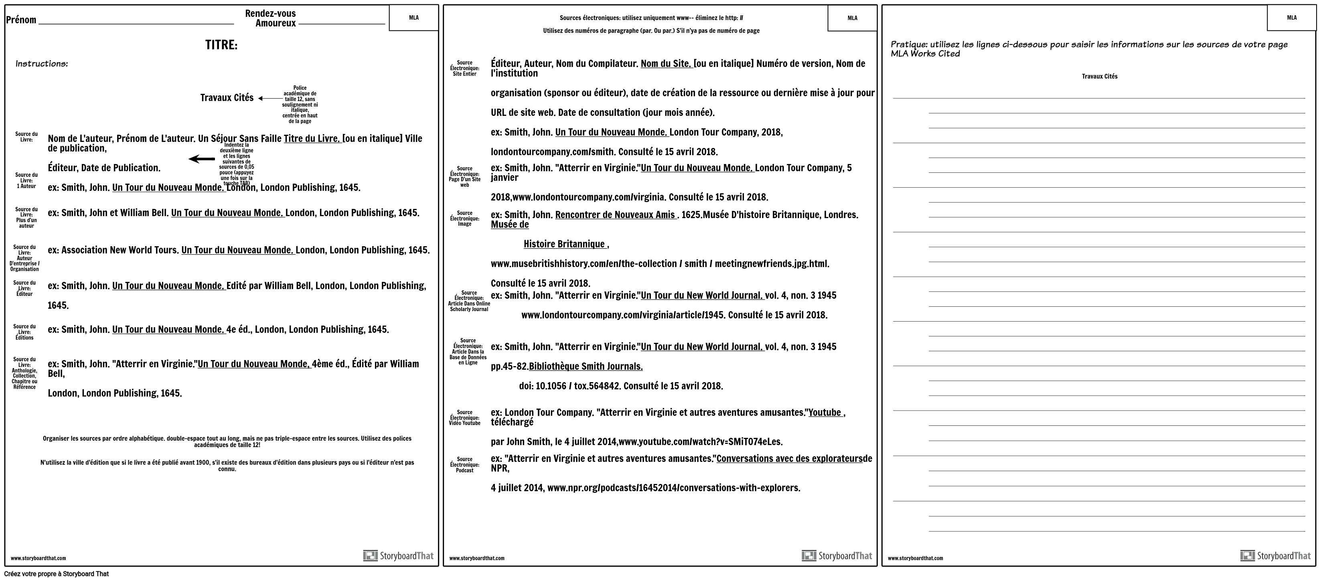Click 'Pratique: utilisez les lignes ci-dessous' instructions
Screen dimensions: 1321x581
pos(1089,49)
